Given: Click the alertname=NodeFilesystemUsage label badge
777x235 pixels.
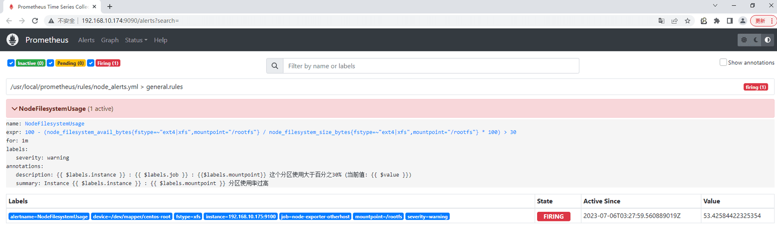Looking at the screenshot, I should pos(49,217).
